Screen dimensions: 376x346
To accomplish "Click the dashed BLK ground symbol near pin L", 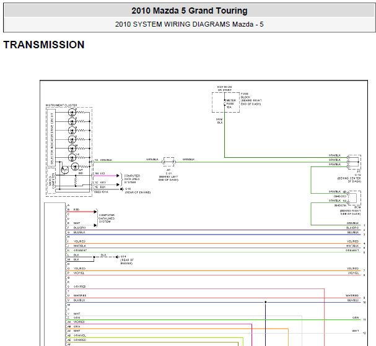I will pyautogui.click(x=117, y=257).
